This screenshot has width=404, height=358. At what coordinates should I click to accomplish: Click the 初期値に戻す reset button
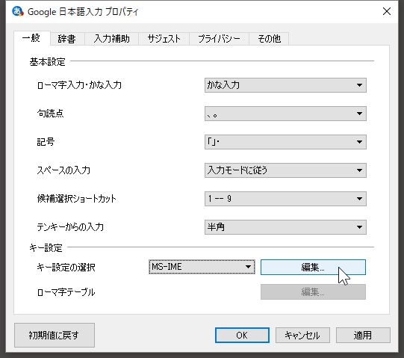point(55,335)
